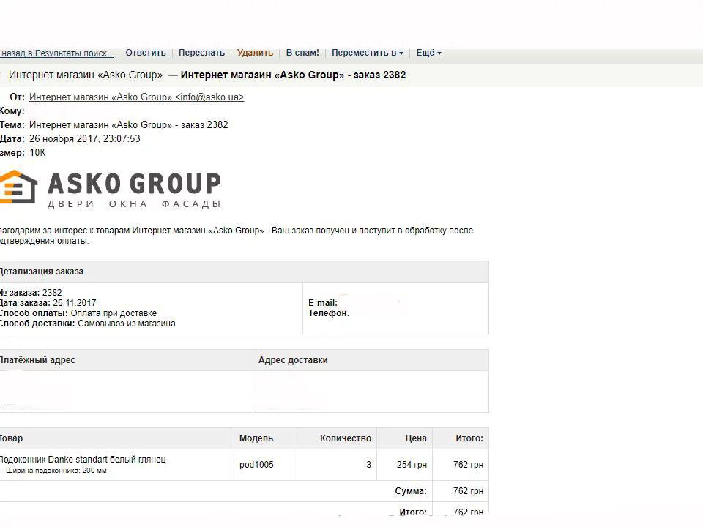
Task: Click the Ответить reply button
Action: pyautogui.click(x=145, y=53)
